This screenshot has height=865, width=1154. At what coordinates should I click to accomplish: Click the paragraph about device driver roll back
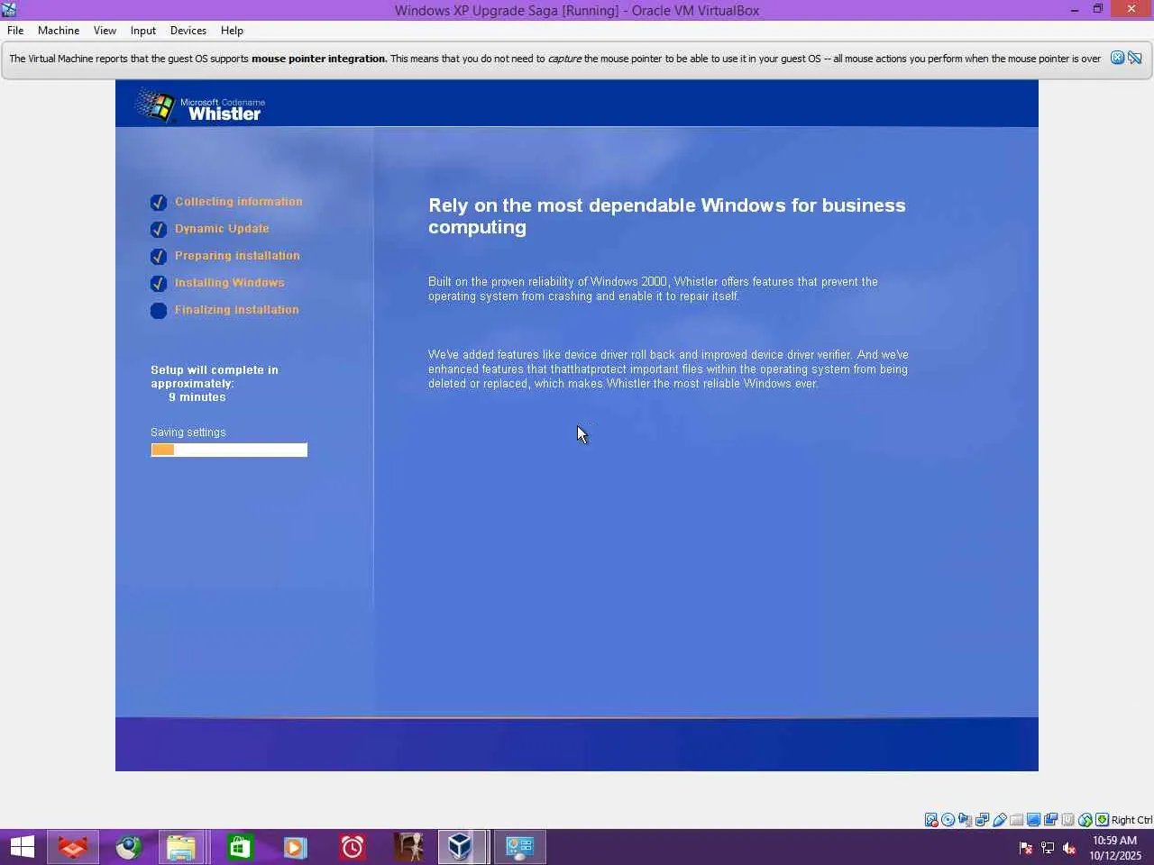click(x=668, y=369)
